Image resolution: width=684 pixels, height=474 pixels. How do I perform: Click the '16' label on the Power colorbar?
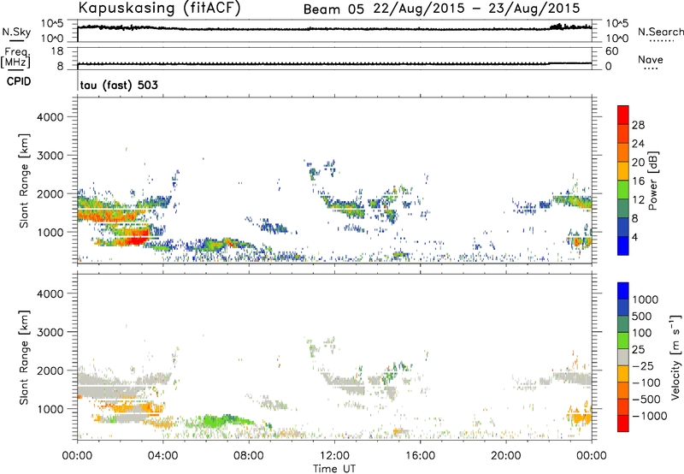coord(638,181)
